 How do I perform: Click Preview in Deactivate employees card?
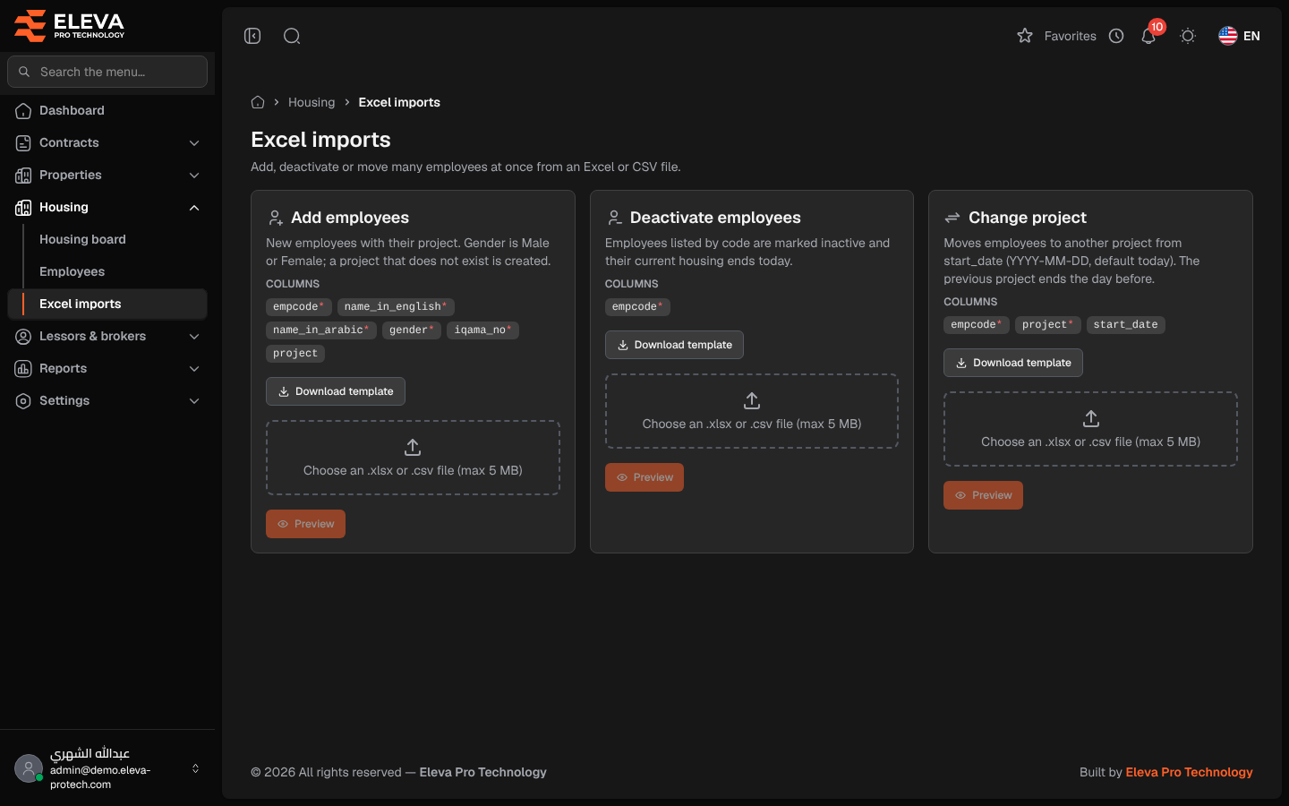click(644, 477)
